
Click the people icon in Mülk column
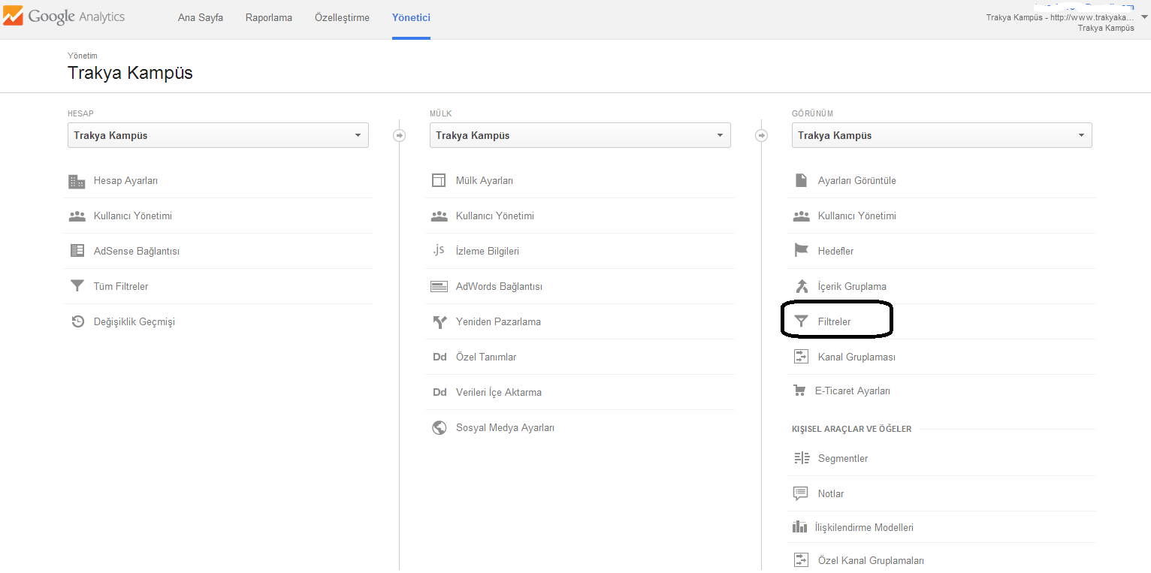(439, 216)
